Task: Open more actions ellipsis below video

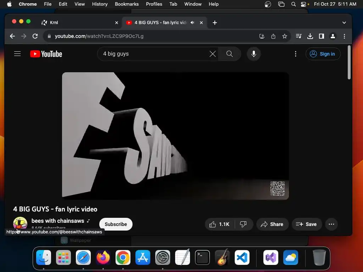Action: point(331,224)
